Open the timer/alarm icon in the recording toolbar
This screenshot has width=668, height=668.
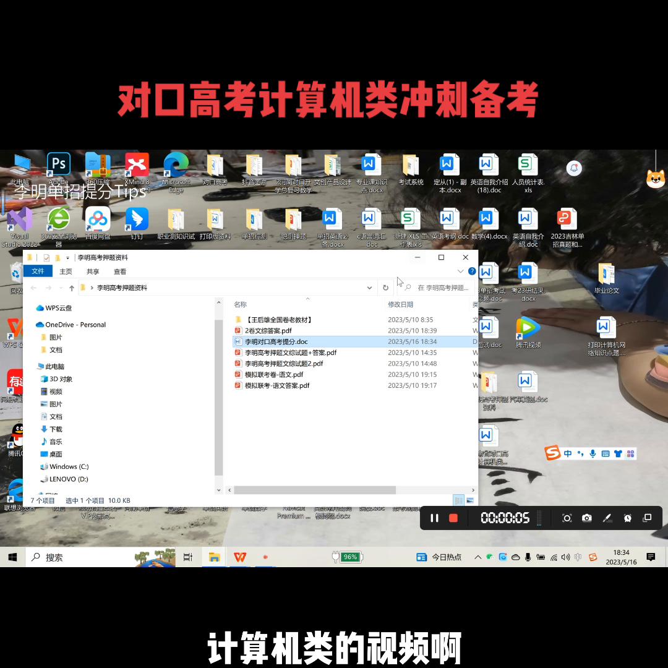pyautogui.click(x=627, y=518)
